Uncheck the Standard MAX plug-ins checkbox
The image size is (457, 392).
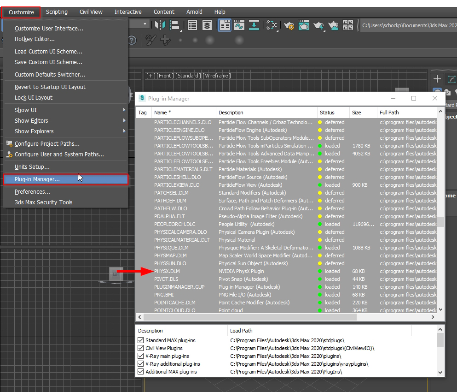(141, 340)
